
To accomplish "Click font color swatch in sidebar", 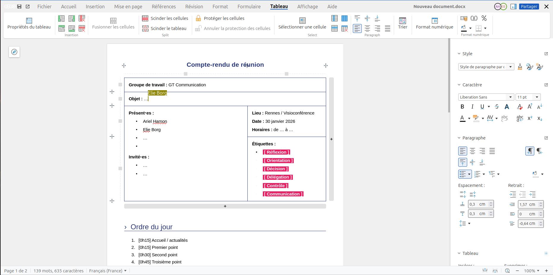I will (463, 118).
